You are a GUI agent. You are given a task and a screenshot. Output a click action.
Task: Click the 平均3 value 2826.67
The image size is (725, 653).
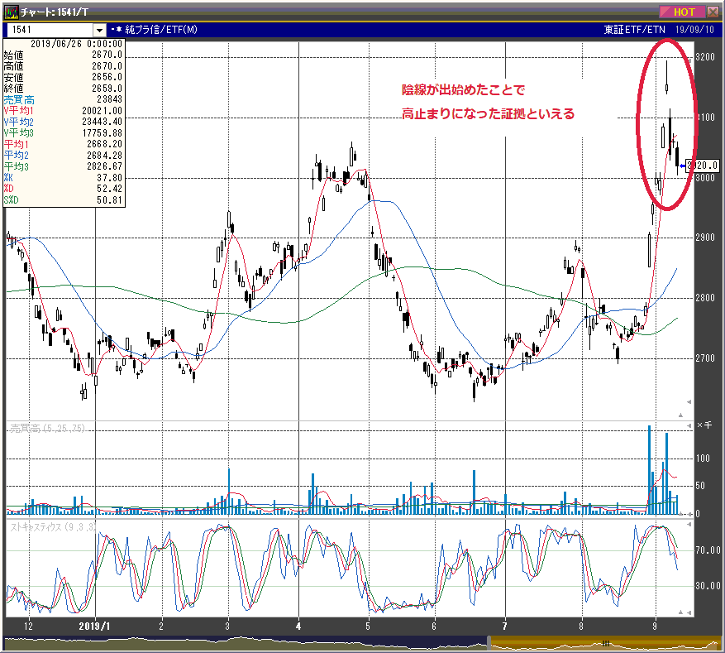coord(104,166)
